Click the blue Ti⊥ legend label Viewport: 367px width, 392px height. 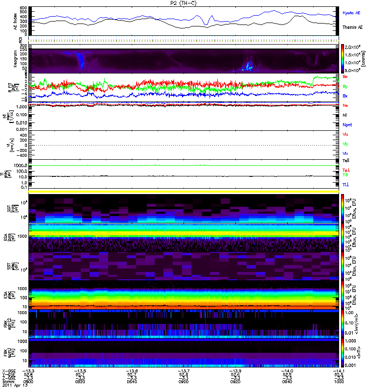pos(345,185)
